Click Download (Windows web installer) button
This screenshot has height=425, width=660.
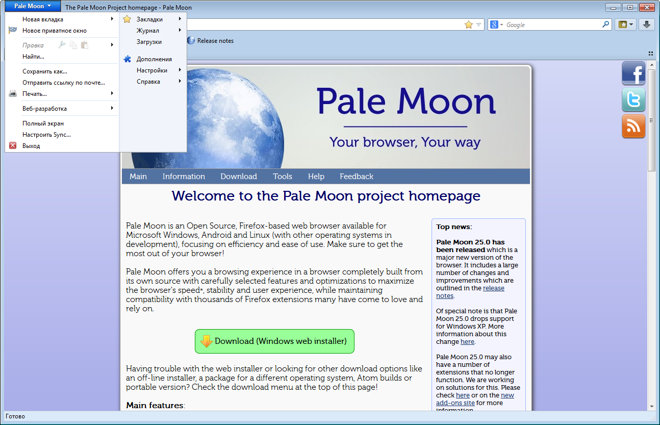(274, 341)
